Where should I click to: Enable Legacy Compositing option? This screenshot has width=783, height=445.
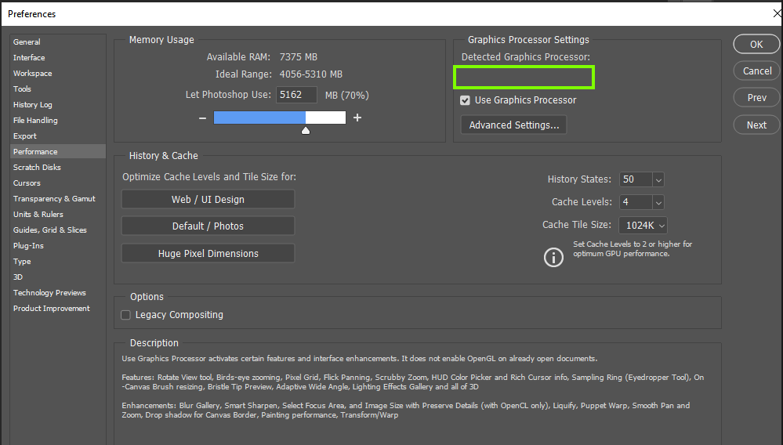point(126,315)
